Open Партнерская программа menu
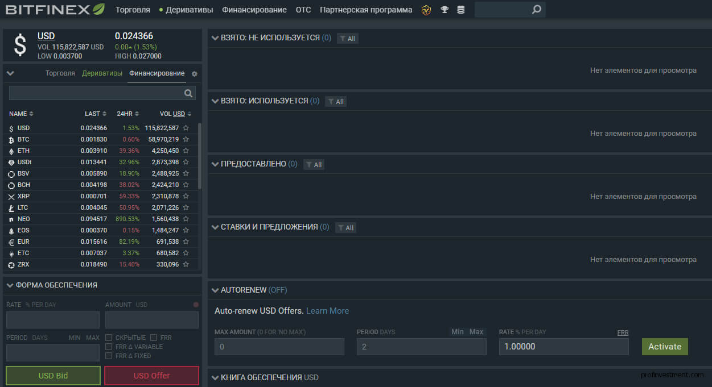This screenshot has height=387, width=712. pyautogui.click(x=366, y=10)
